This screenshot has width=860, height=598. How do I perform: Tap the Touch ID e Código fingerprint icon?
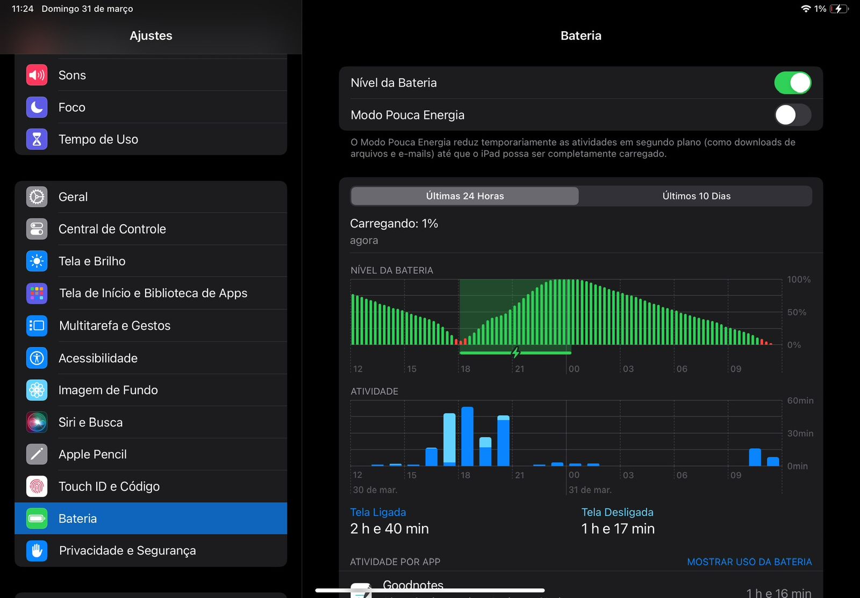[37, 487]
